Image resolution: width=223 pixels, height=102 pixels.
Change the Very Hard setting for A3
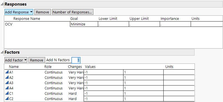(76, 83)
